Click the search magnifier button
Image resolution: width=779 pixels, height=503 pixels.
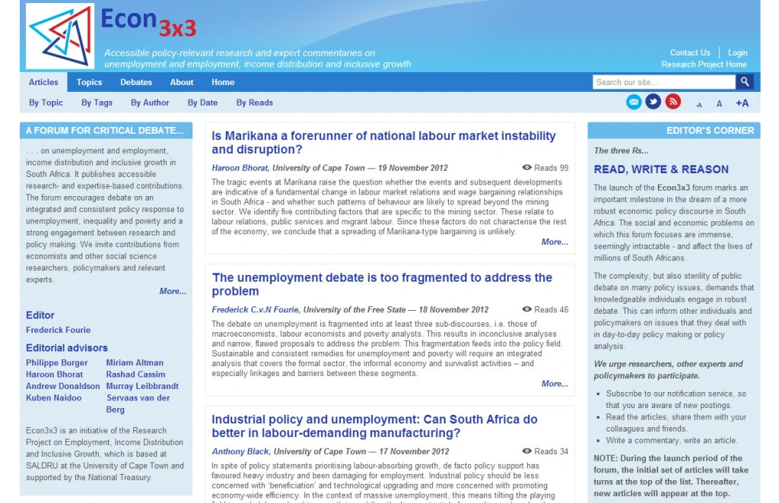[x=744, y=82]
